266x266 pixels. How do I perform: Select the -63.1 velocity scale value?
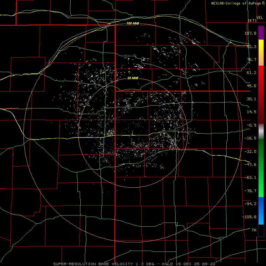[250, 178]
